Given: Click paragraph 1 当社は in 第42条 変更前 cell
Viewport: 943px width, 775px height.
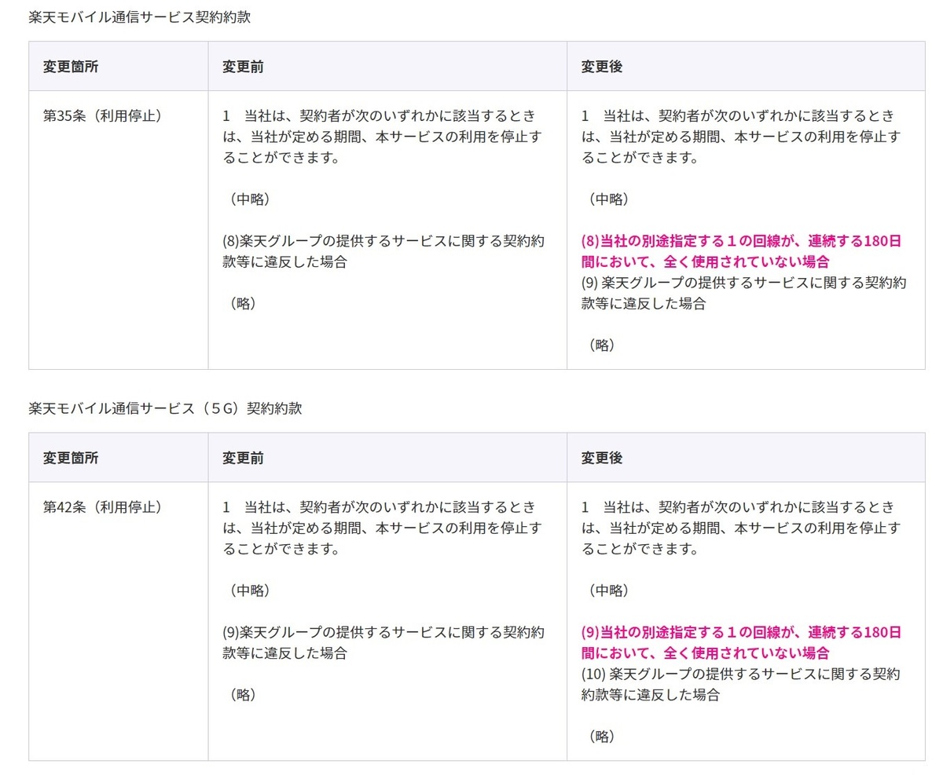Looking at the screenshot, I should click(x=383, y=528).
